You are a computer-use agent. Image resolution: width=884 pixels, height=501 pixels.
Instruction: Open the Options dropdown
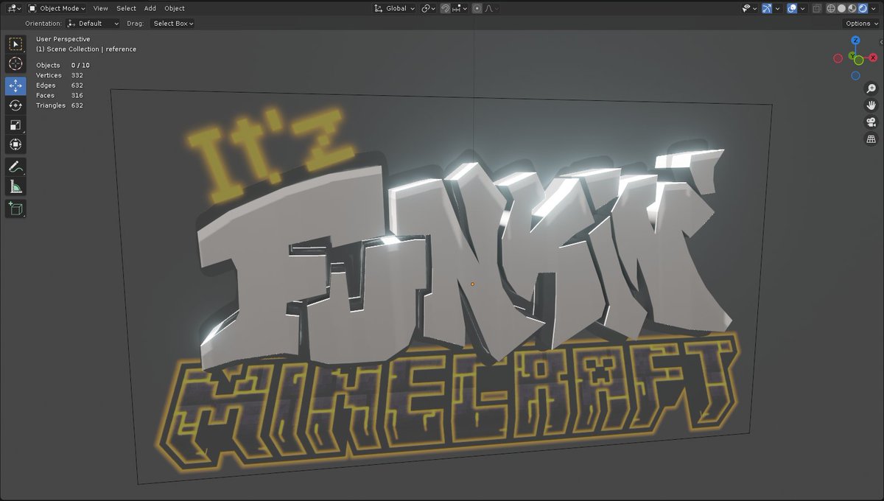(x=861, y=24)
